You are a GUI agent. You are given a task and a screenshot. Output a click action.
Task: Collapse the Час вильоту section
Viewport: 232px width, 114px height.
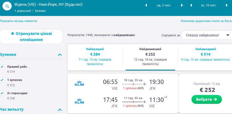coord(60,110)
